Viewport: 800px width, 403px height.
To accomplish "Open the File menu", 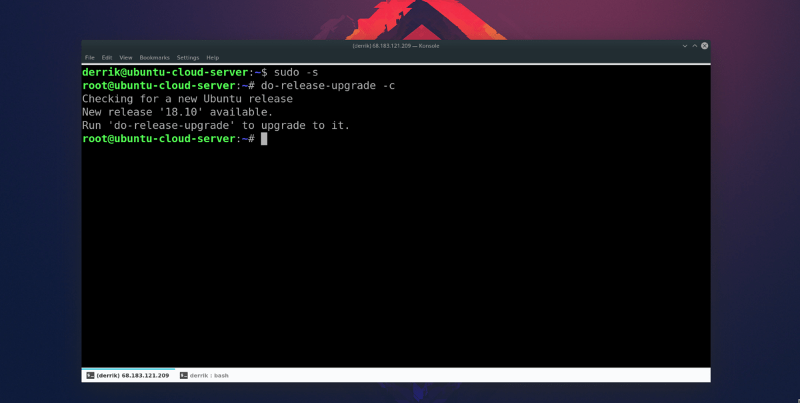I will 90,57.
